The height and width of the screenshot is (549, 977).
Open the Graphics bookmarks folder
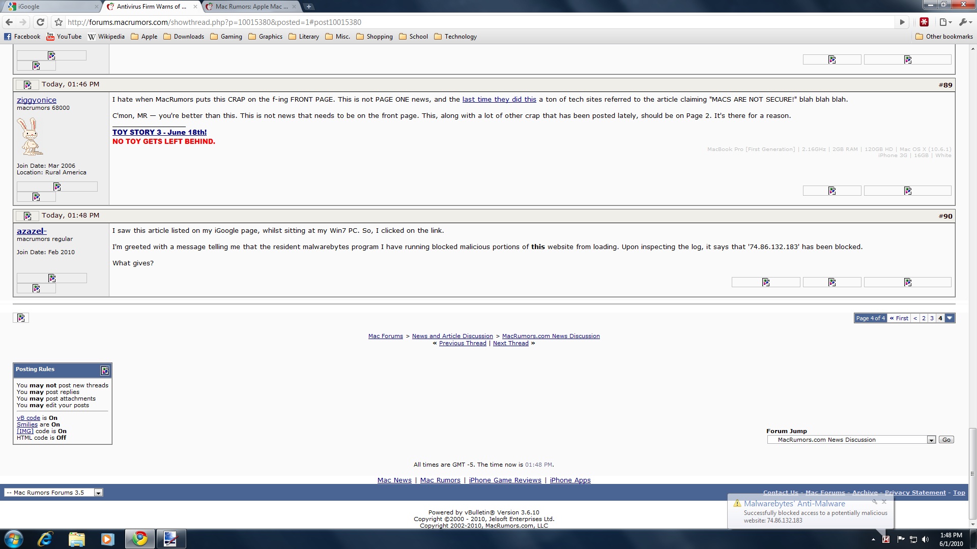tap(265, 37)
